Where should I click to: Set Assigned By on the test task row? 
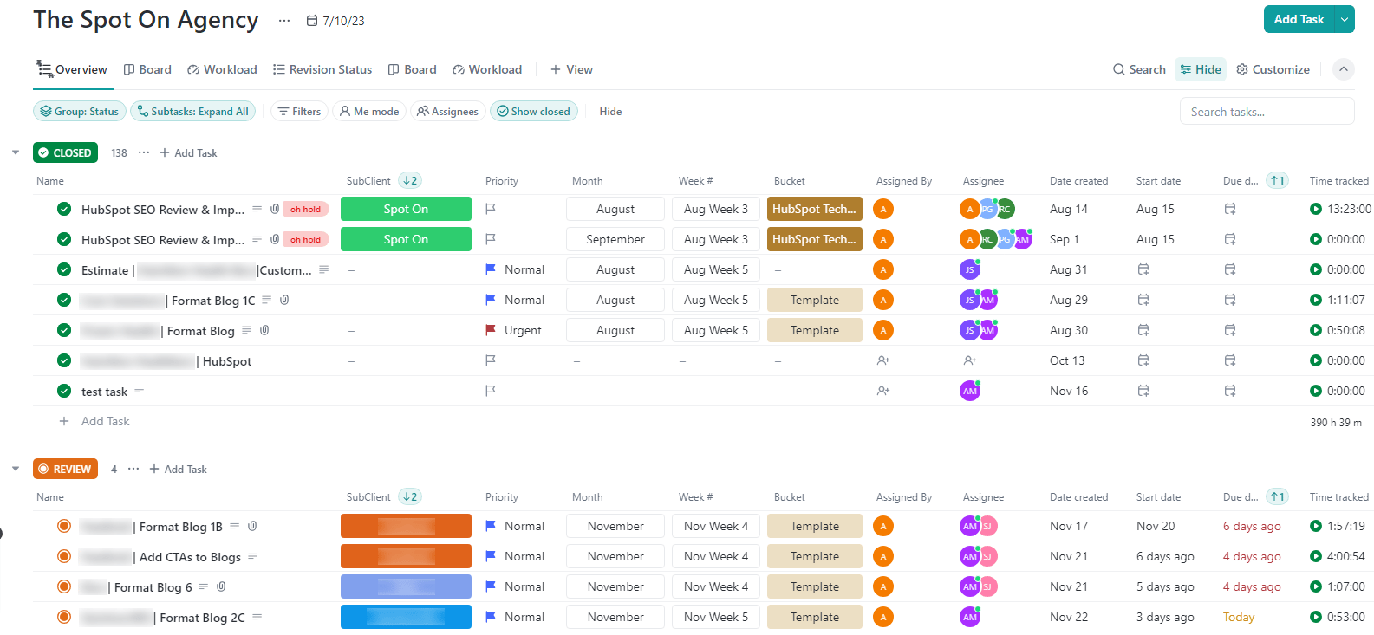(x=883, y=391)
